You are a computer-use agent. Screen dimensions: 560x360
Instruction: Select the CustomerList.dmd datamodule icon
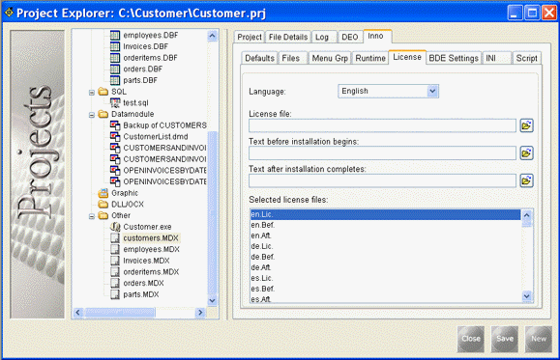pos(115,136)
